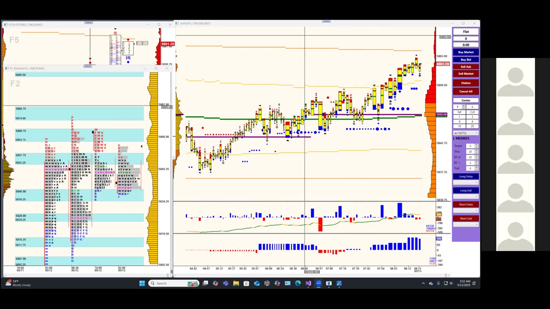Click the 06:09 time axis label

(269, 269)
